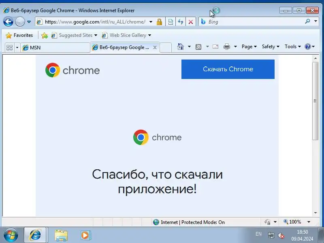Click the 100% zoom level button
Viewport: 324px width, 243px height.
pos(292,222)
